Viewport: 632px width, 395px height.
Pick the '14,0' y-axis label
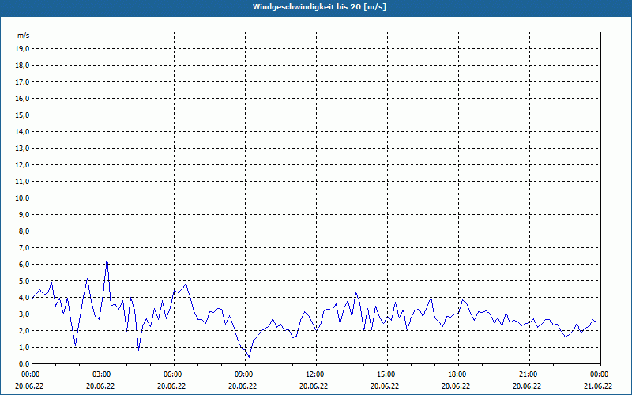click(x=24, y=131)
